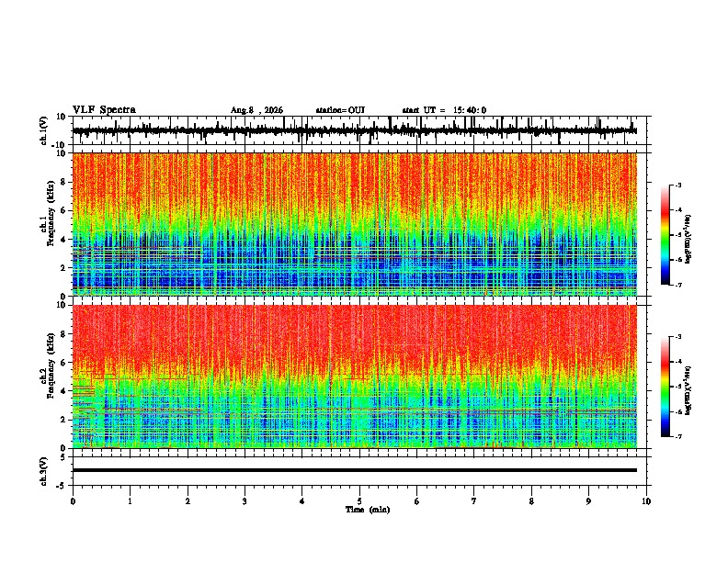Image resolution: width=728 pixels, height=562 pixels.
Task: Click the "ch.3(V)" vertical axis label
Action: point(44,472)
